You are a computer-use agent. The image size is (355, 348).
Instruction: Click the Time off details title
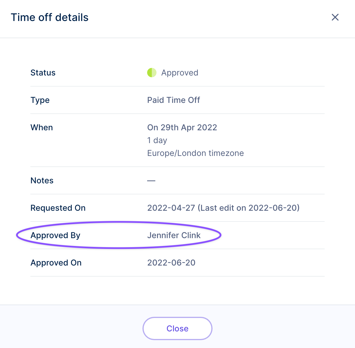click(50, 17)
